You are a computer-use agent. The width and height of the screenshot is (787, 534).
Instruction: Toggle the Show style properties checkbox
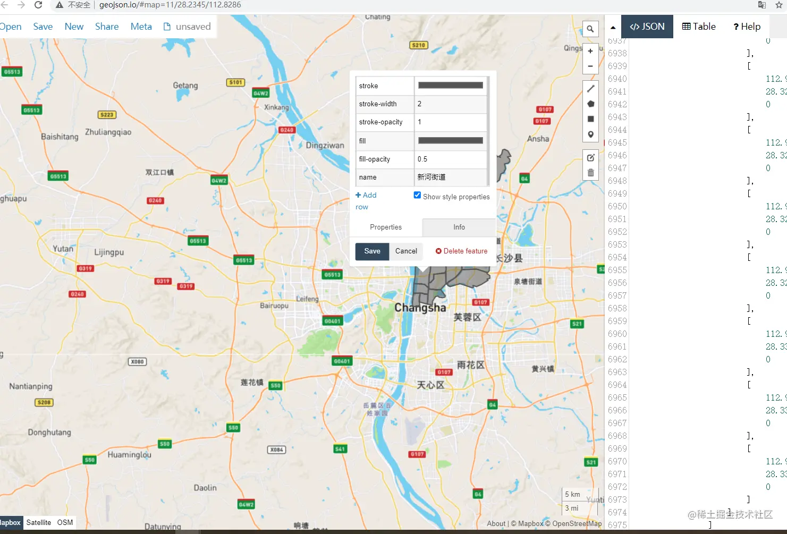pyautogui.click(x=417, y=195)
